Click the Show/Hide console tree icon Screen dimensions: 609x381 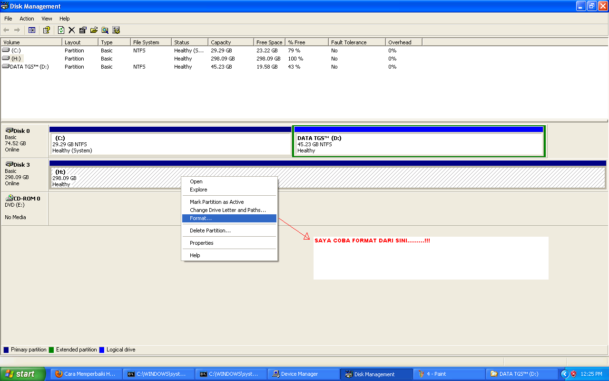click(x=31, y=30)
